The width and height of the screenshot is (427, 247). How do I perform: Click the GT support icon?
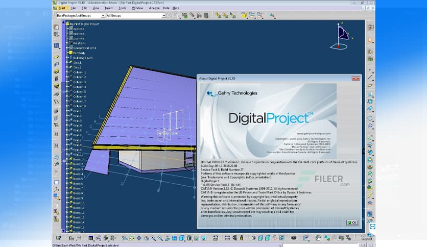tap(367, 237)
